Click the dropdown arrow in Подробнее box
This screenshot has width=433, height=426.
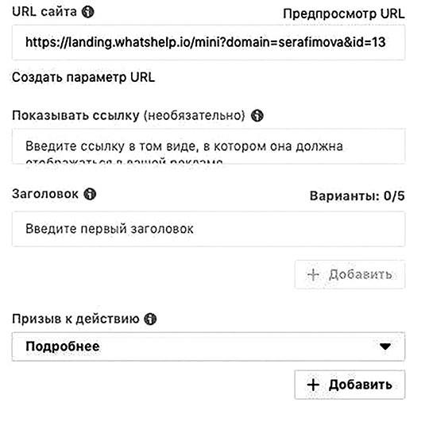[385, 347]
